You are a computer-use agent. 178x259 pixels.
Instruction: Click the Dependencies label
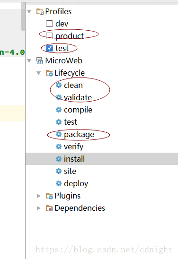coord(80,208)
